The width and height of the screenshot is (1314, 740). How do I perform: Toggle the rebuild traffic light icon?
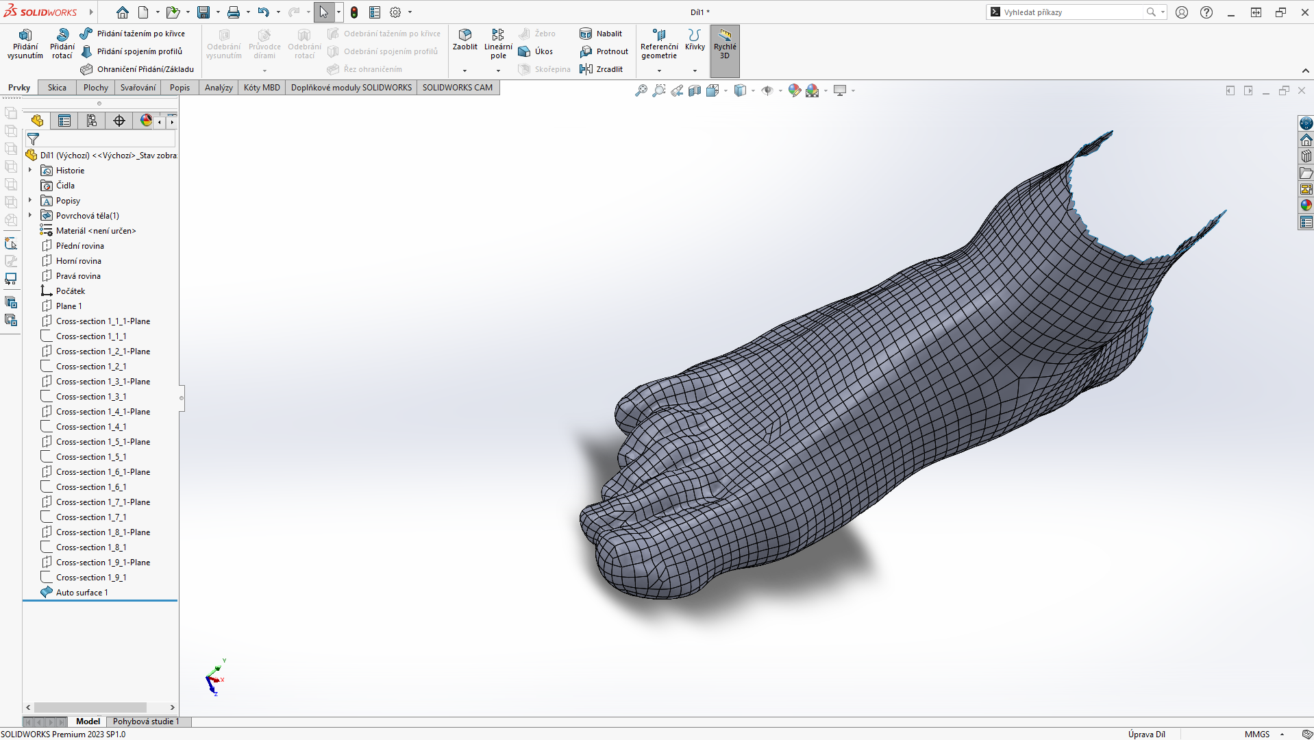click(354, 12)
